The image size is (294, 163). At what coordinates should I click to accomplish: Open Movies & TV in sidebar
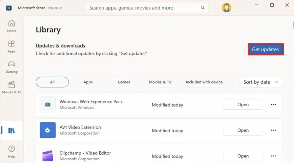coord(12,87)
